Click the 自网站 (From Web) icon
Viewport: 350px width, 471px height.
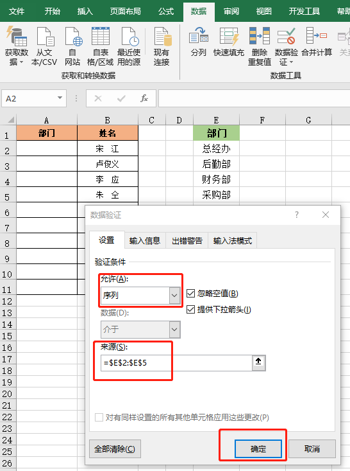(72, 46)
